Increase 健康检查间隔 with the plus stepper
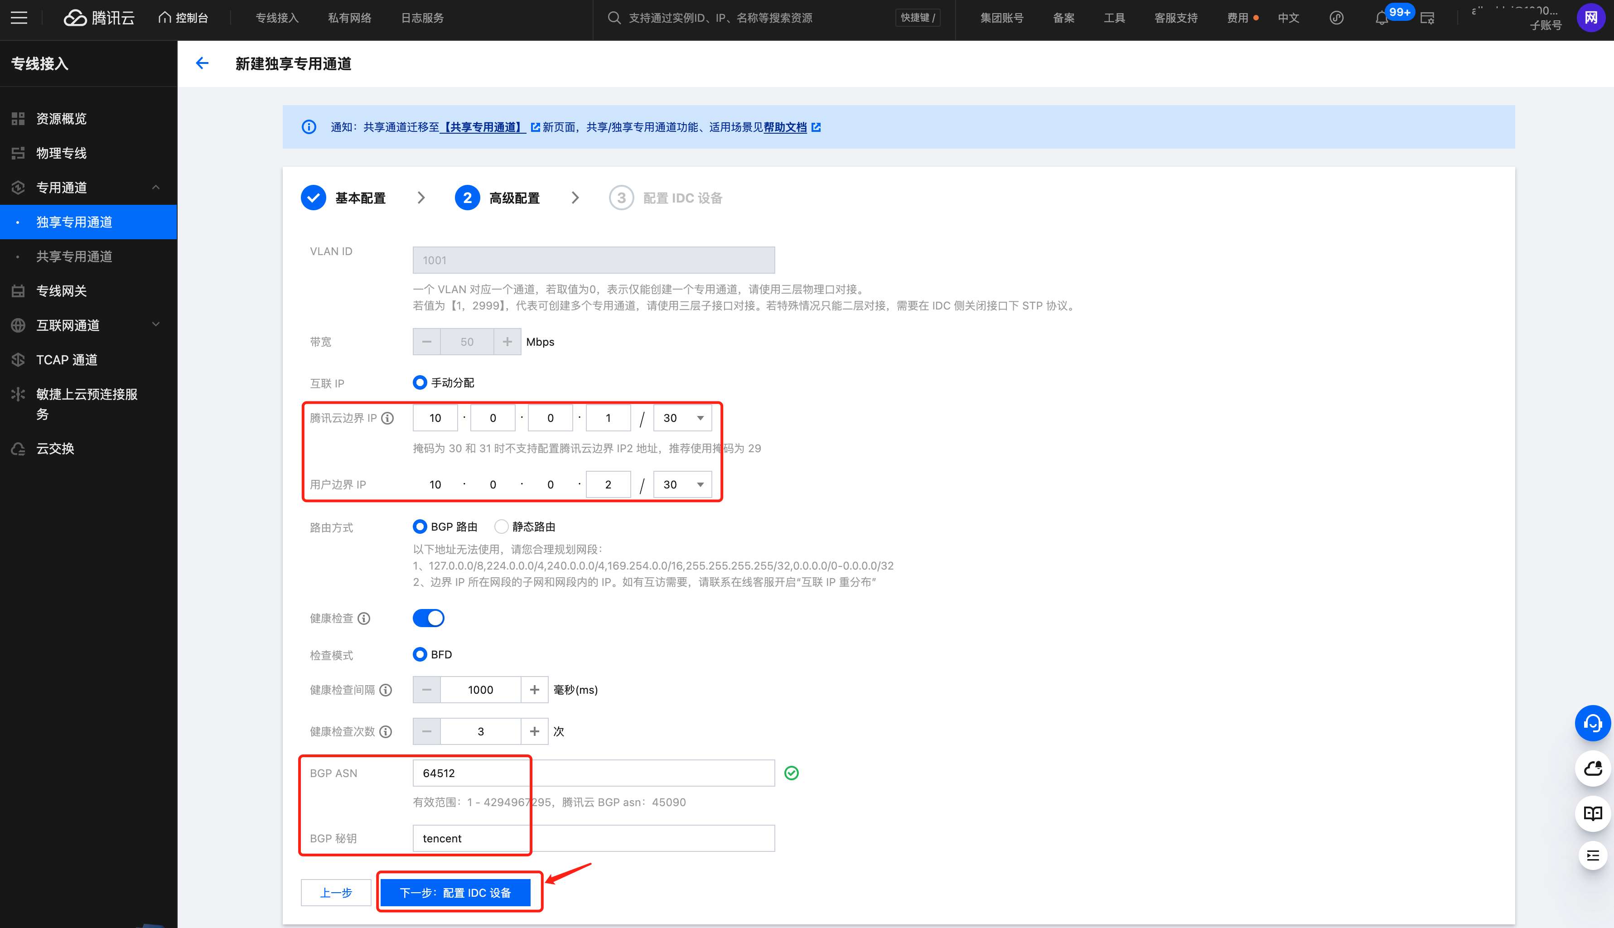The image size is (1614, 928). (x=534, y=690)
